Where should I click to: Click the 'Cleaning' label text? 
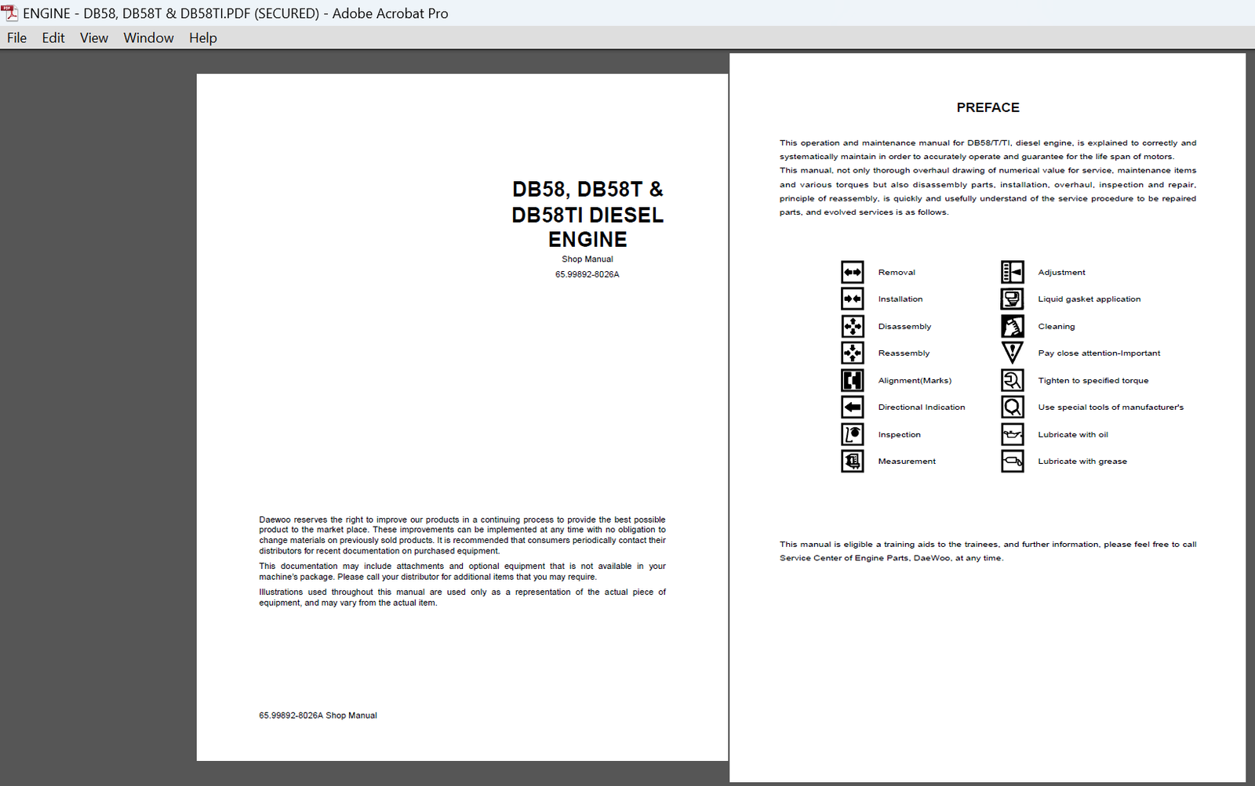(x=1056, y=327)
